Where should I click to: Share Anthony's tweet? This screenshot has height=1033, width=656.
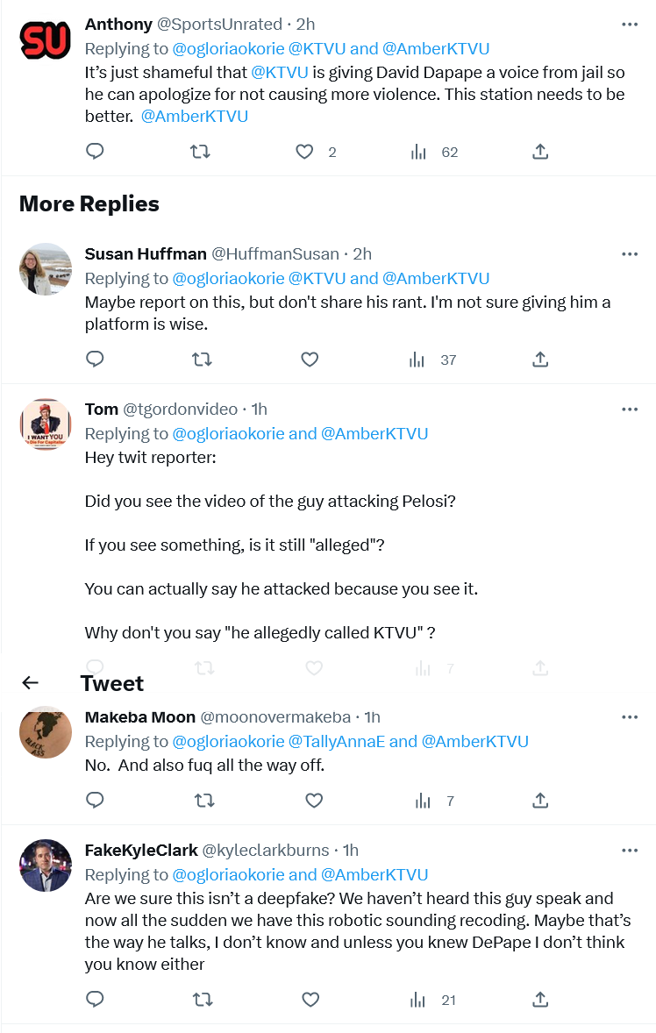(540, 152)
